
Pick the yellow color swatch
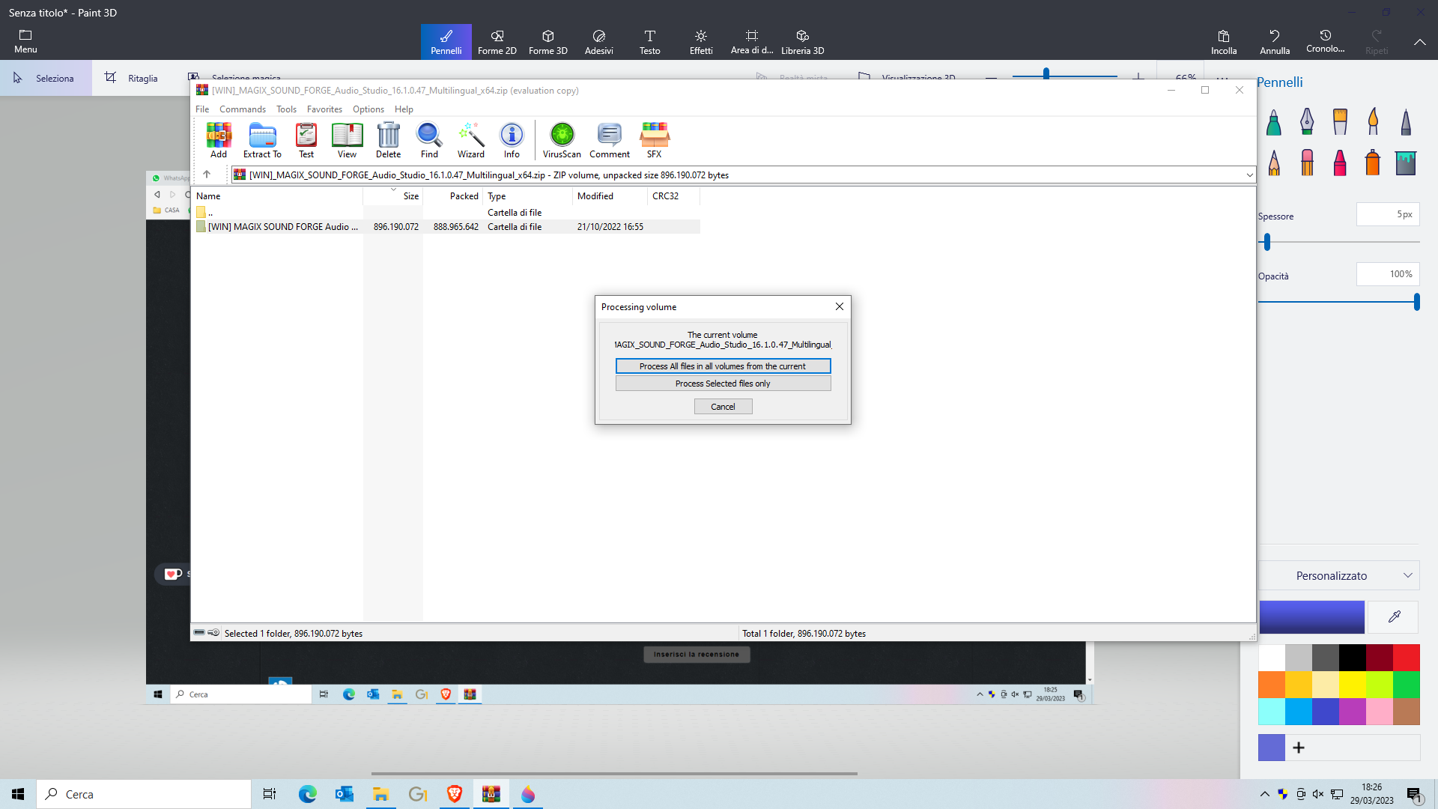(1352, 685)
